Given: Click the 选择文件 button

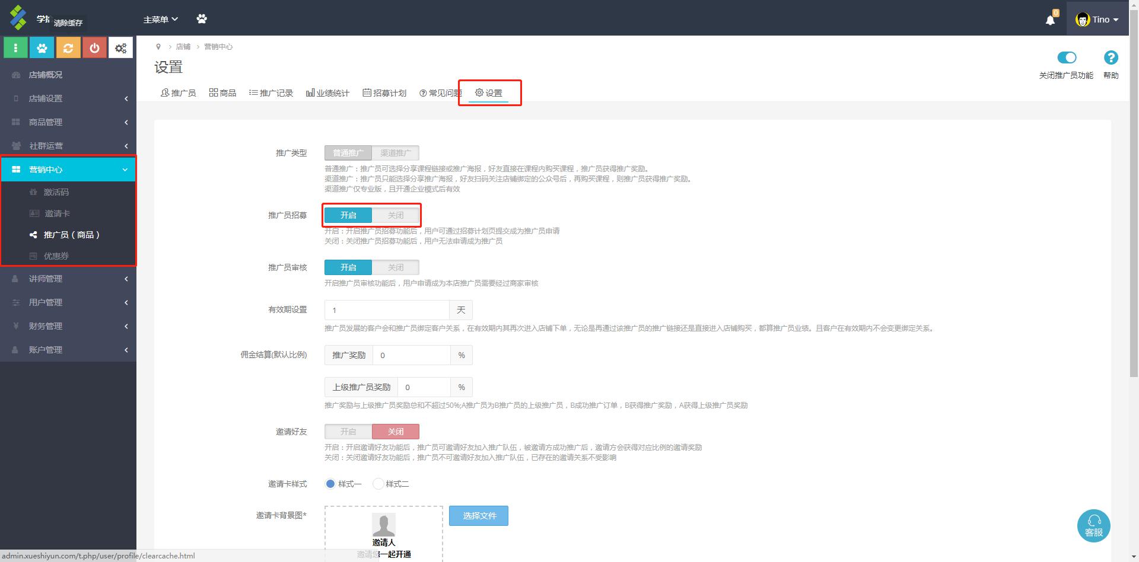Looking at the screenshot, I should tap(478, 516).
